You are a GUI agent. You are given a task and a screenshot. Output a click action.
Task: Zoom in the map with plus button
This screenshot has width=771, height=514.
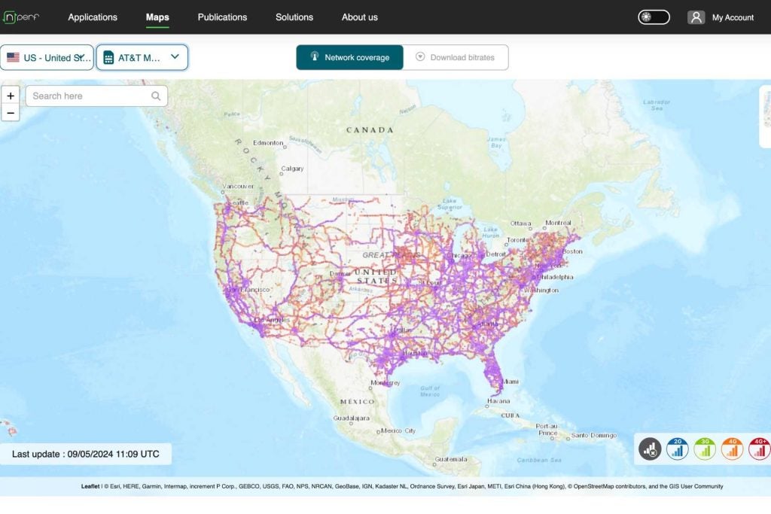click(11, 96)
